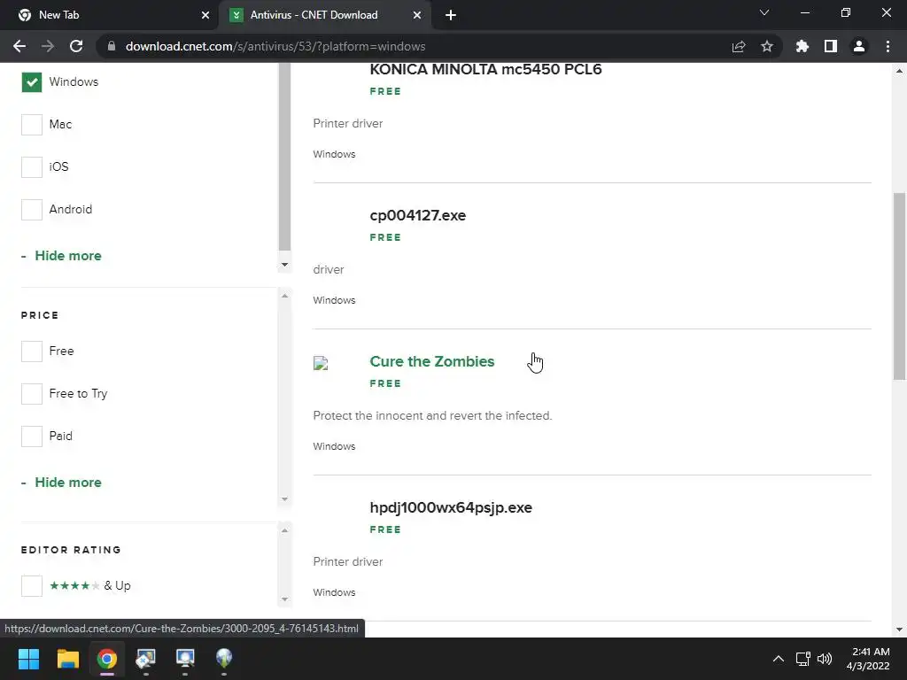
Task: Click the PRICE section heading
Action: [40, 315]
